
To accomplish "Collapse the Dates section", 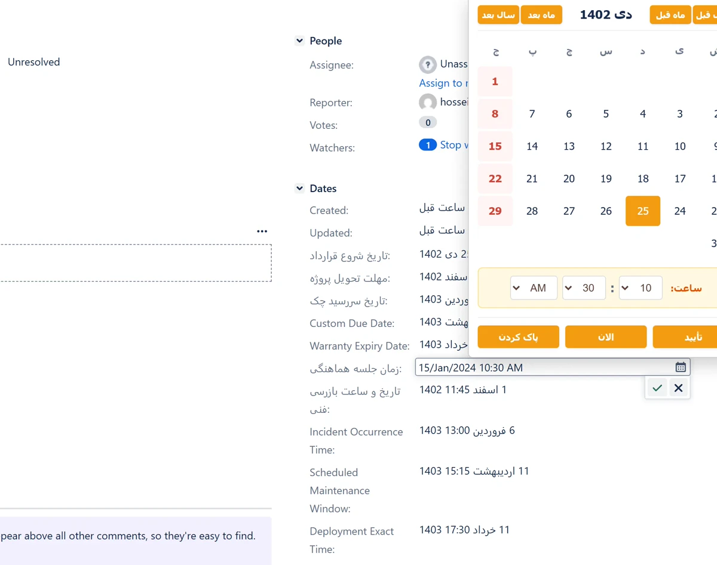I will [299, 188].
